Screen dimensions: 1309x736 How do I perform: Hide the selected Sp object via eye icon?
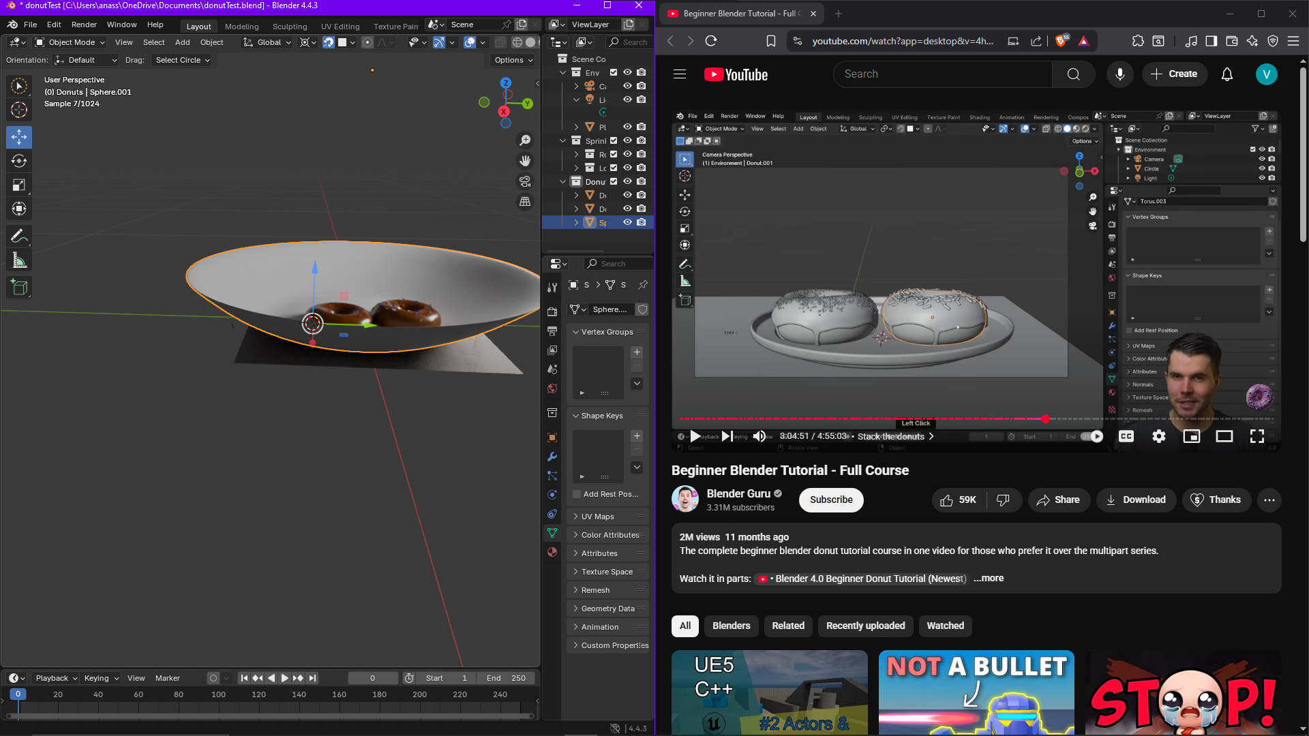coord(627,222)
